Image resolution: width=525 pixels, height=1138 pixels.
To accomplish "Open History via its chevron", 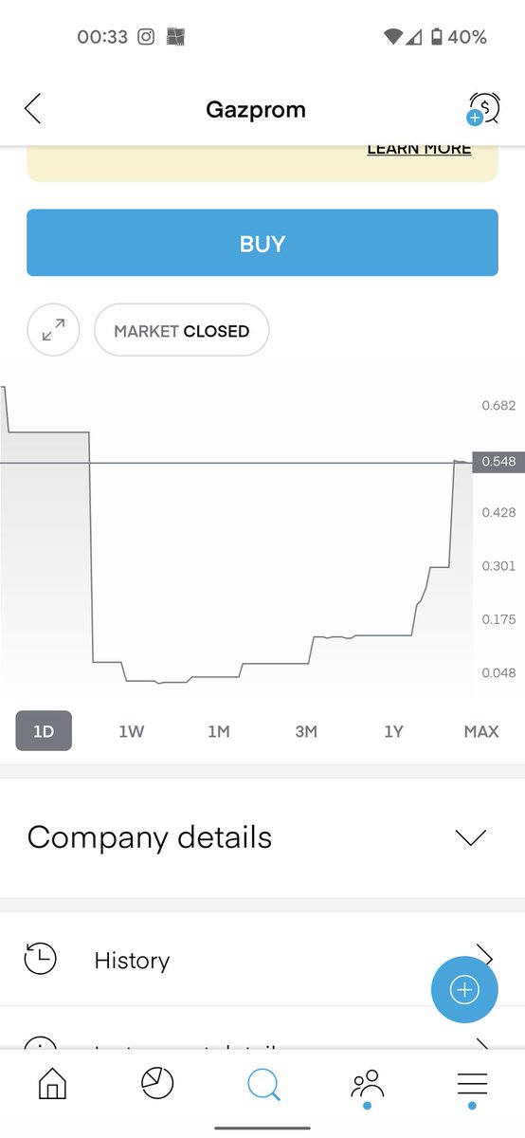I will click(x=483, y=954).
